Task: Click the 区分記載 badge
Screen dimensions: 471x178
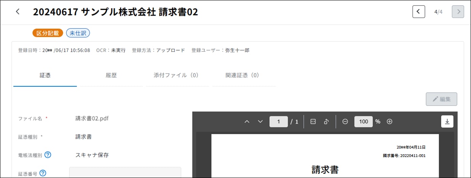Action: tap(48, 33)
